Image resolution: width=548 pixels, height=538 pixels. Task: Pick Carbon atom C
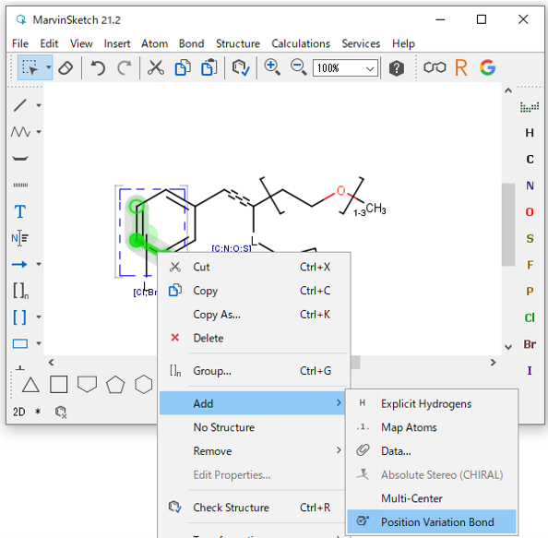(530, 159)
